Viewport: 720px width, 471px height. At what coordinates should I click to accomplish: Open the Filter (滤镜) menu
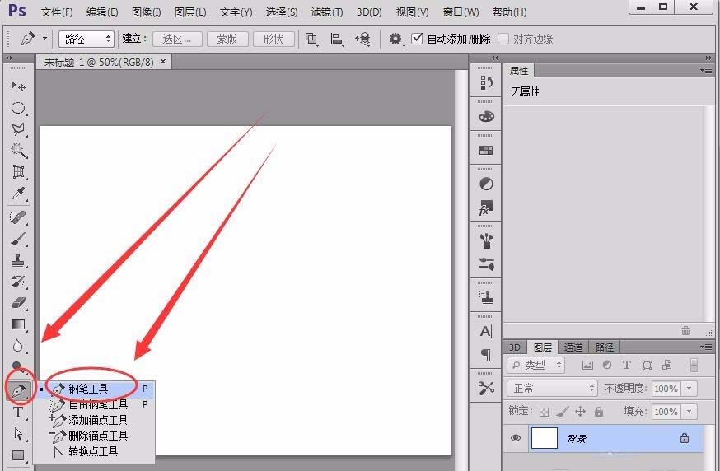[x=327, y=12]
